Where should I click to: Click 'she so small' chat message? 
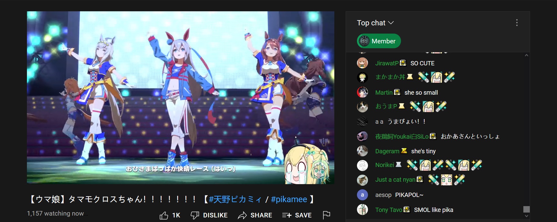(421, 93)
